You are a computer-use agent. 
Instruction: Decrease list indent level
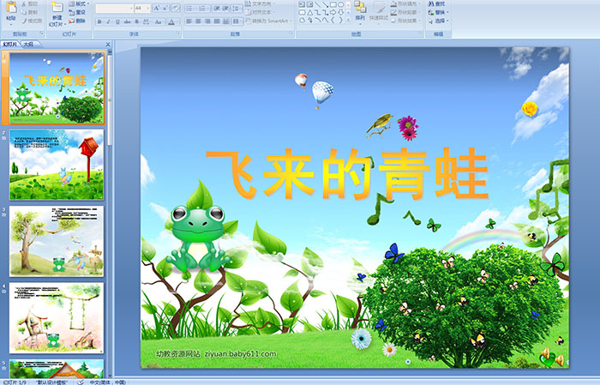point(217,9)
